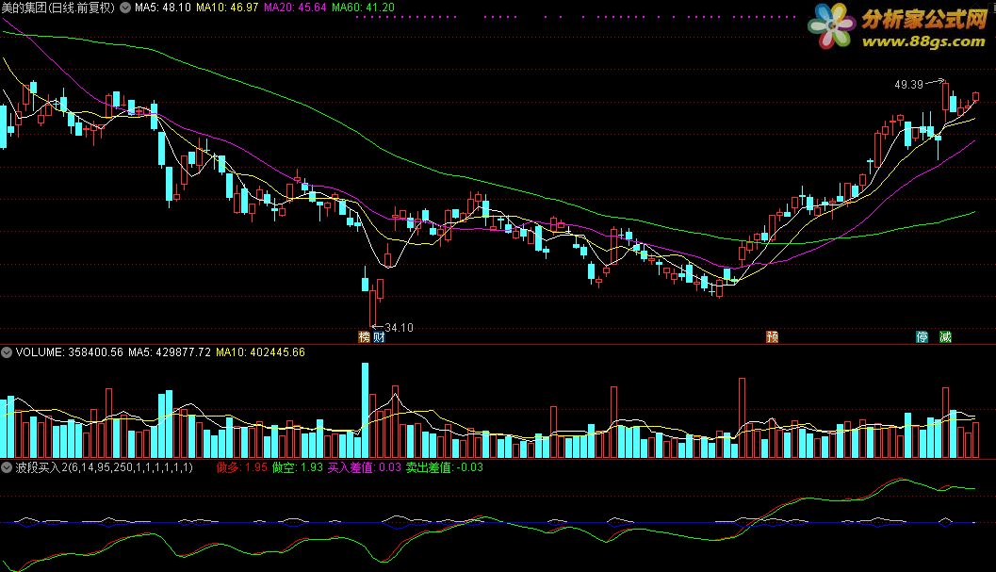
Task: Click the MA20: 45.64 label
Action: click(295, 8)
